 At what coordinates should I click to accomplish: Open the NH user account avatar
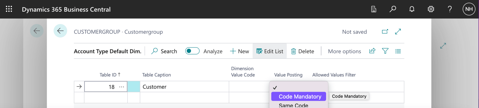[469, 9]
